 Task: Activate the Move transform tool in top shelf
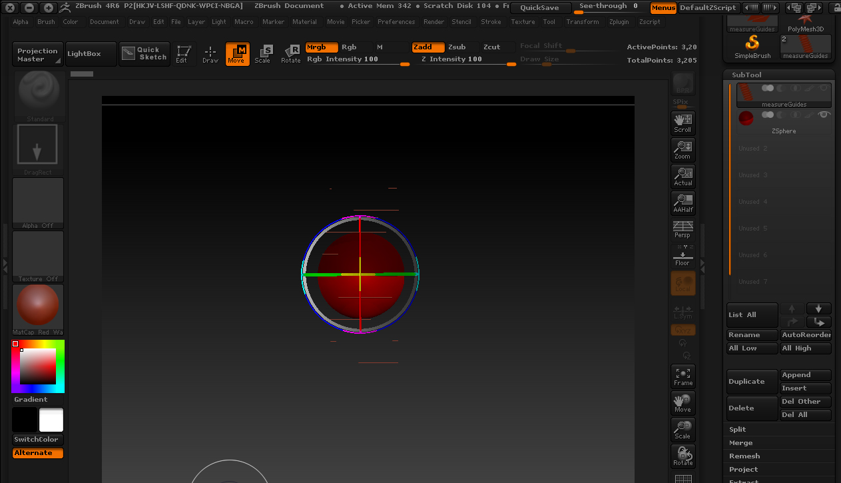[238, 54]
